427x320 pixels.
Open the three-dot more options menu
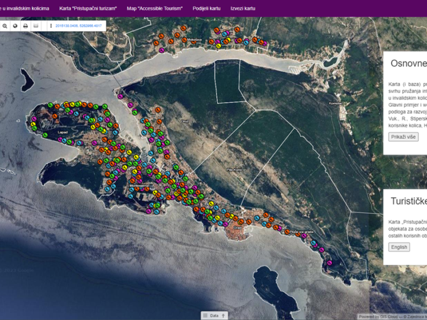pos(51,26)
